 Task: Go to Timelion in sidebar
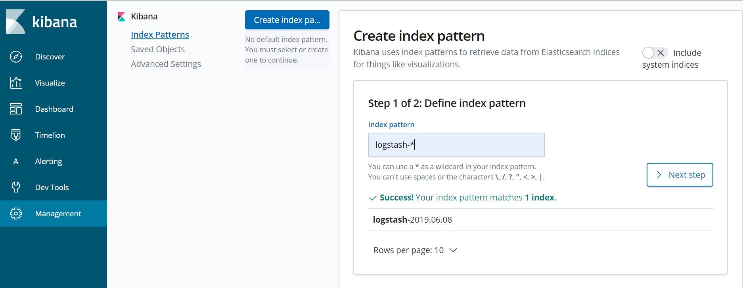(x=54, y=135)
